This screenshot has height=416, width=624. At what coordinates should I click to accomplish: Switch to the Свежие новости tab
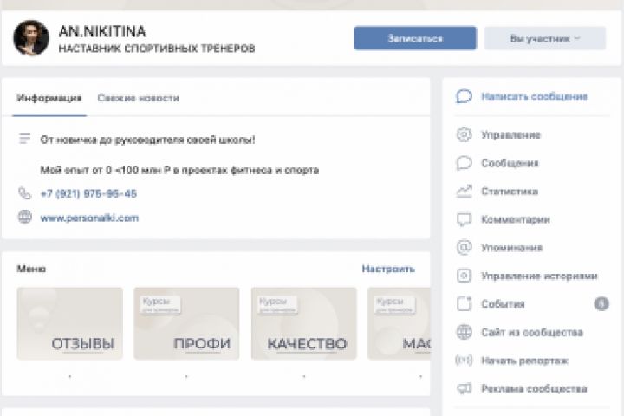[138, 98]
